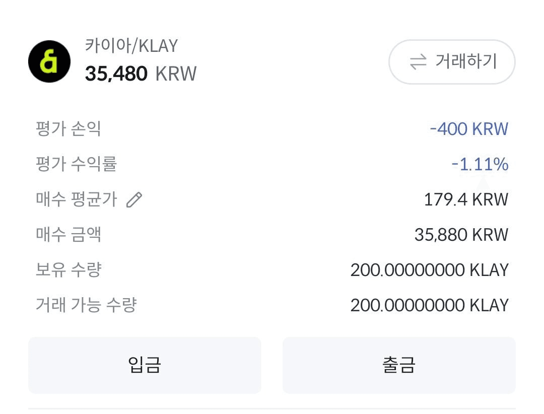Viewport: 544px width, 414px height.
Task: Select the 카이아/KLAY asset name
Action: point(131,45)
